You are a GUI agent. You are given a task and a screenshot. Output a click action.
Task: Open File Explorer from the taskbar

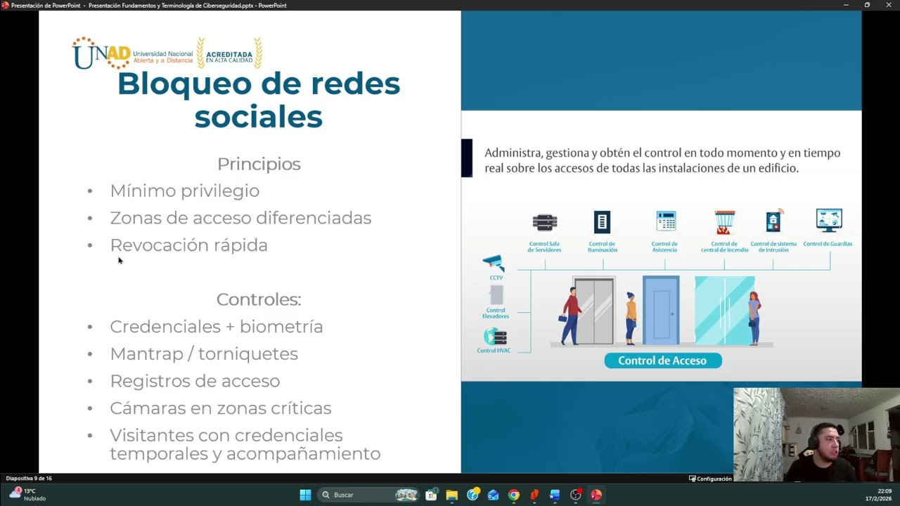click(451, 495)
